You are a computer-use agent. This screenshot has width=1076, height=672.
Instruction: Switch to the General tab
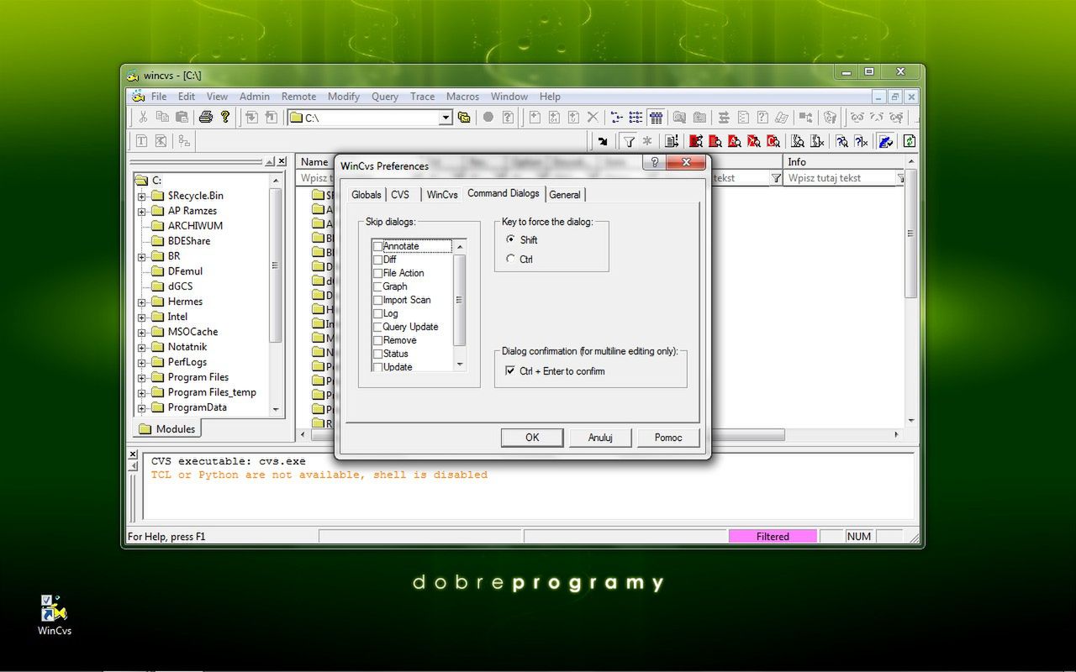565,194
